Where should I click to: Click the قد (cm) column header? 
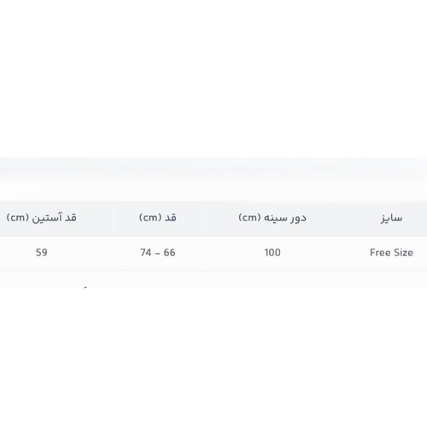pyautogui.click(x=158, y=218)
